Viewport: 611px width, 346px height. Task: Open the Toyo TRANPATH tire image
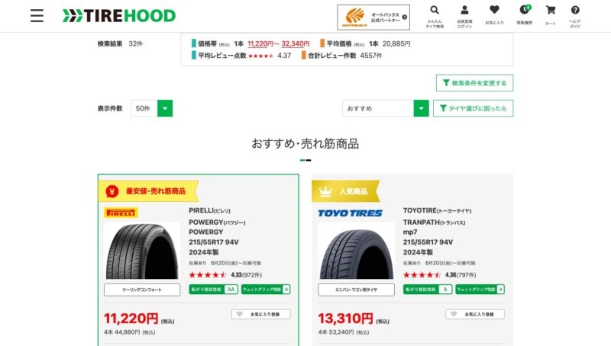pyautogui.click(x=356, y=251)
